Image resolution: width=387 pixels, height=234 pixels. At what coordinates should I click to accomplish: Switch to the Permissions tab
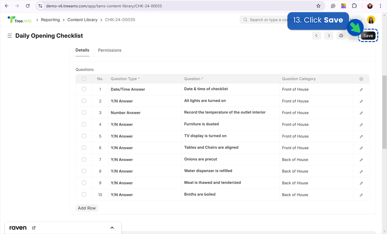coord(110,50)
